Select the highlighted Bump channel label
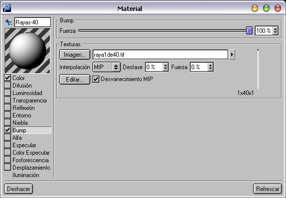The height and width of the screenshot is (198, 286). [x=32, y=130]
